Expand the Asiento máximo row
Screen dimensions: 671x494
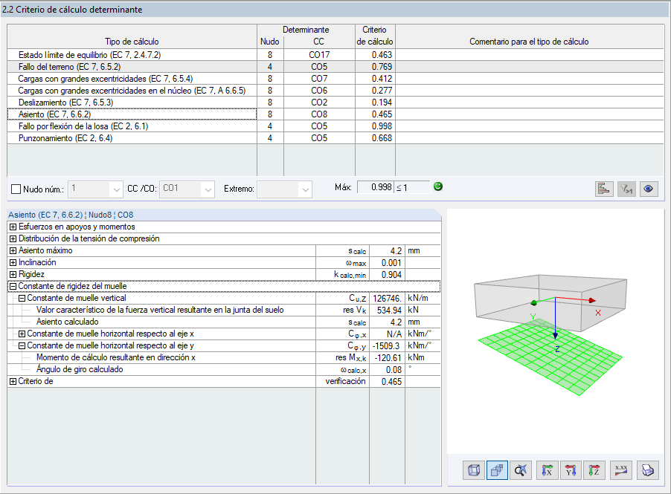tap(13, 251)
